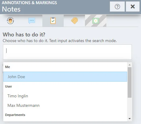Select John Doe from the list
141x124 pixels.
tap(65, 77)
